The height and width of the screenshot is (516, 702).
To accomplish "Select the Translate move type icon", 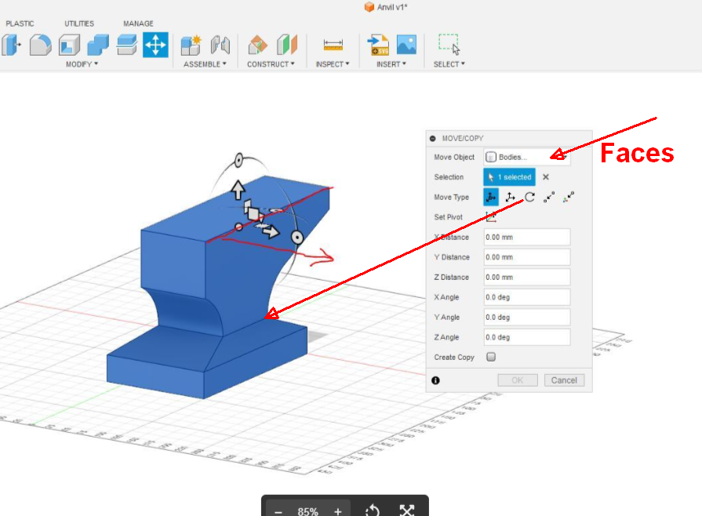I will [510, 197].
